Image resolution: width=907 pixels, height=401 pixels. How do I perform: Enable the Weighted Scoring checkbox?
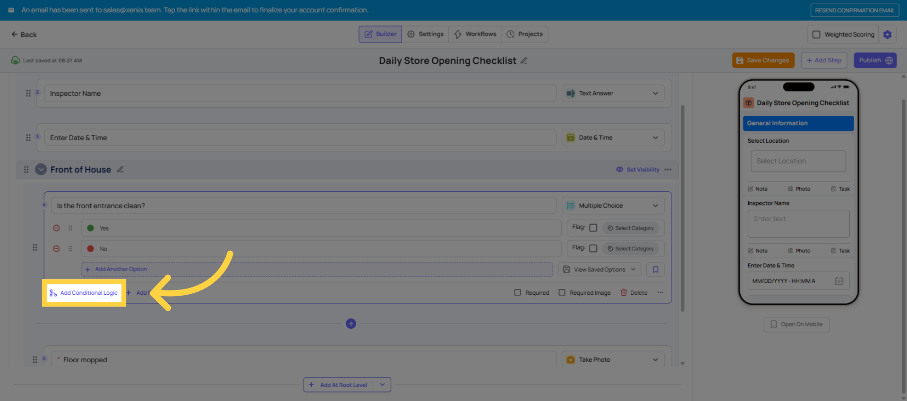pyautogui.click(x=816, y=34)
